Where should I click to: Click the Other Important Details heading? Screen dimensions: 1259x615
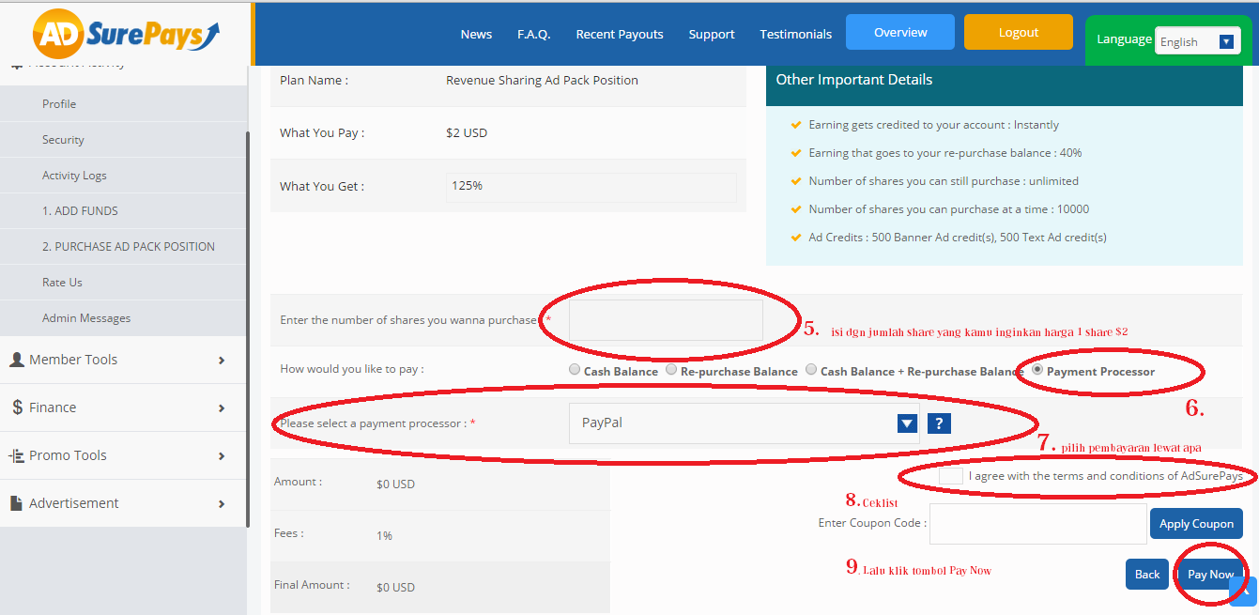pos(854,80)
